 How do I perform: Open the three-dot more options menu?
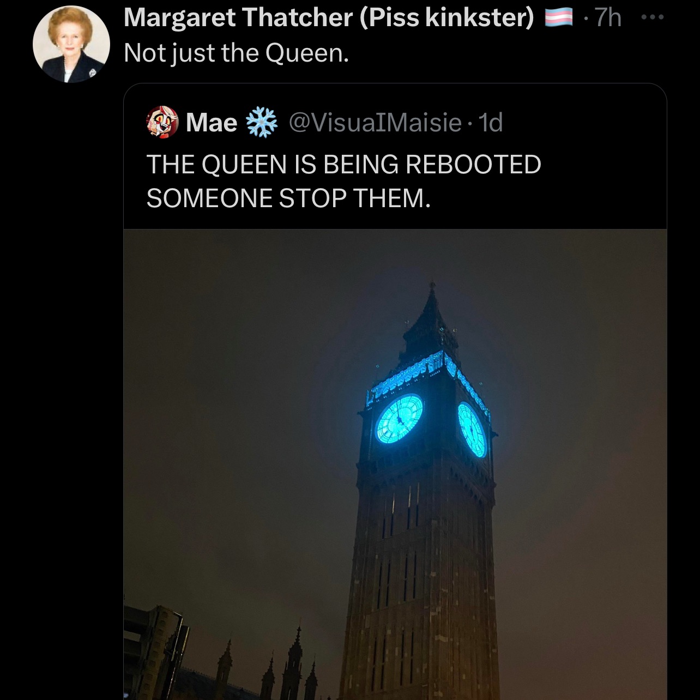coord(652,17)
